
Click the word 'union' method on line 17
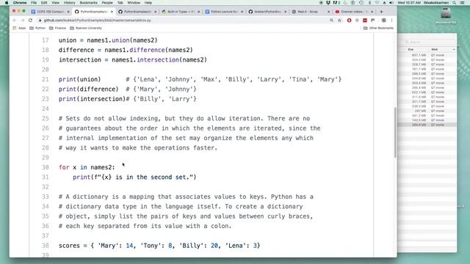120,40
